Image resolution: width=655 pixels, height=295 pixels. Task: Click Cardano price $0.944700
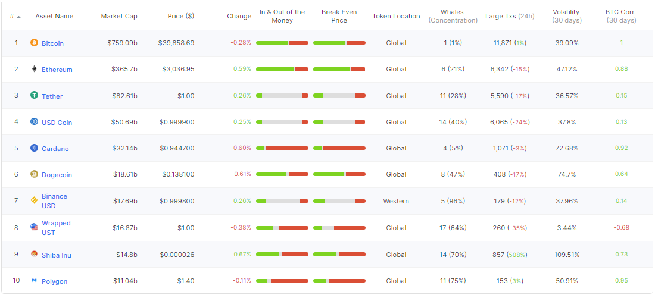point(177,148)
